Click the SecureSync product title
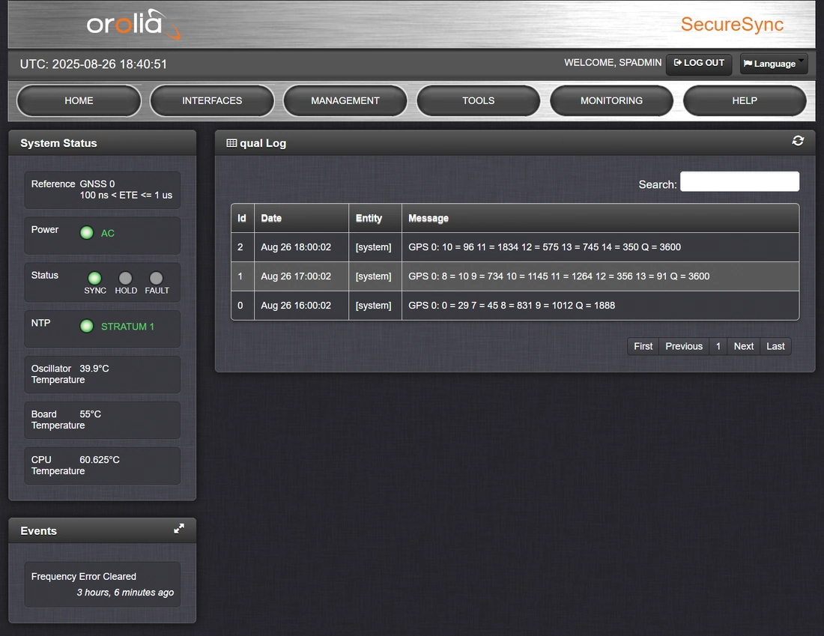This screenshot has width=824, height=636. (x=732, y=24)
